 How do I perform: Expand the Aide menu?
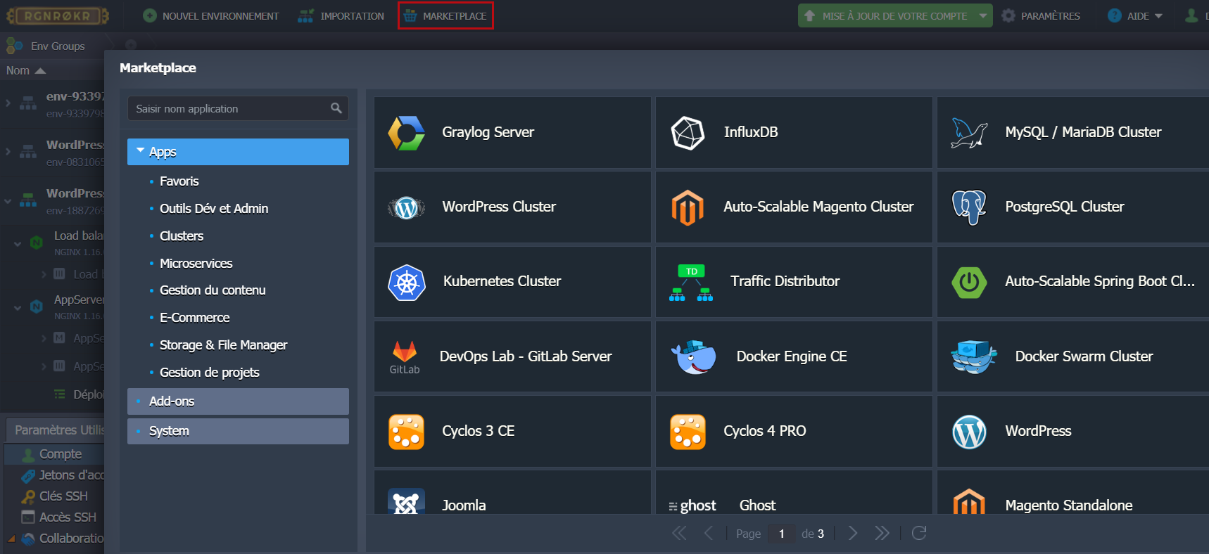click(x=1135, y=15)
